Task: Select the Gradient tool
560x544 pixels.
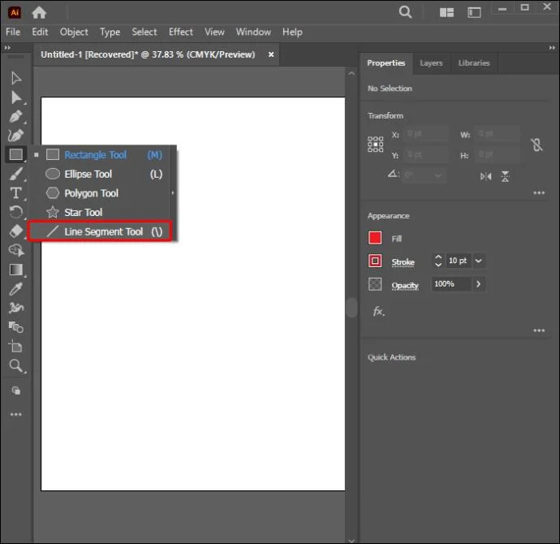Action: tap(15, 270)
